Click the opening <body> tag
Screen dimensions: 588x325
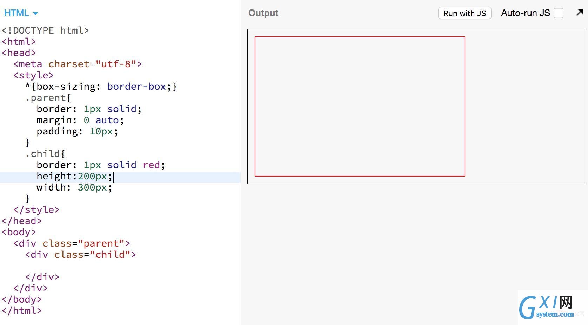tap(19, 232)
